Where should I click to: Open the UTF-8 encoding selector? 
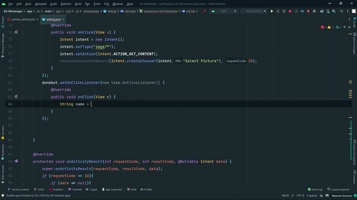[300, 196]
